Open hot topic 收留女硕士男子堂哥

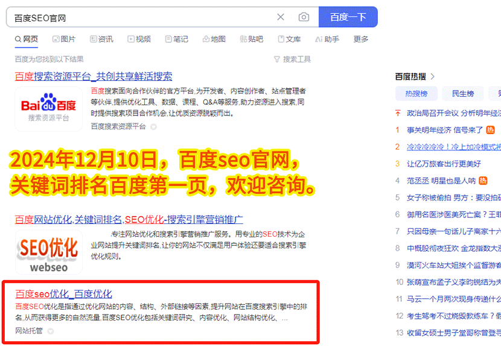pos(454,333)
